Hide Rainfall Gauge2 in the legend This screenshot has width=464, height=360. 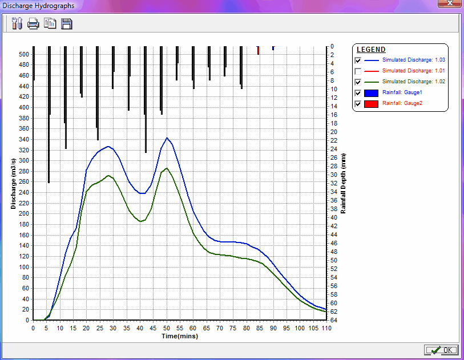[x=358, y=104]
